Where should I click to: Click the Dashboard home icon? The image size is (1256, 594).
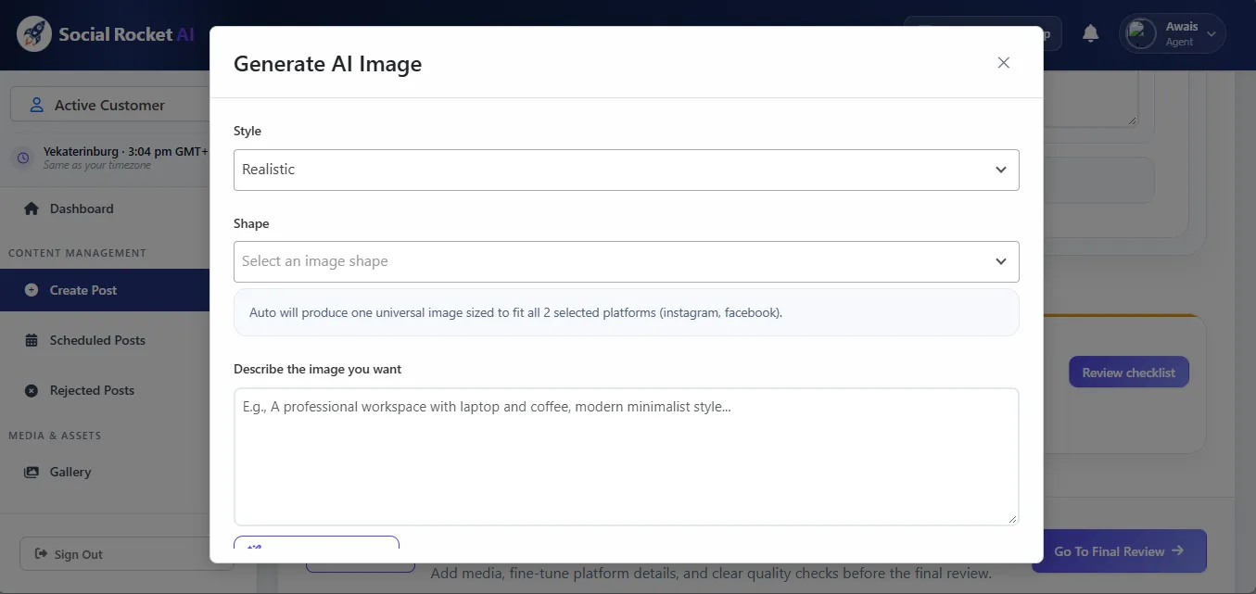point(32,209)
